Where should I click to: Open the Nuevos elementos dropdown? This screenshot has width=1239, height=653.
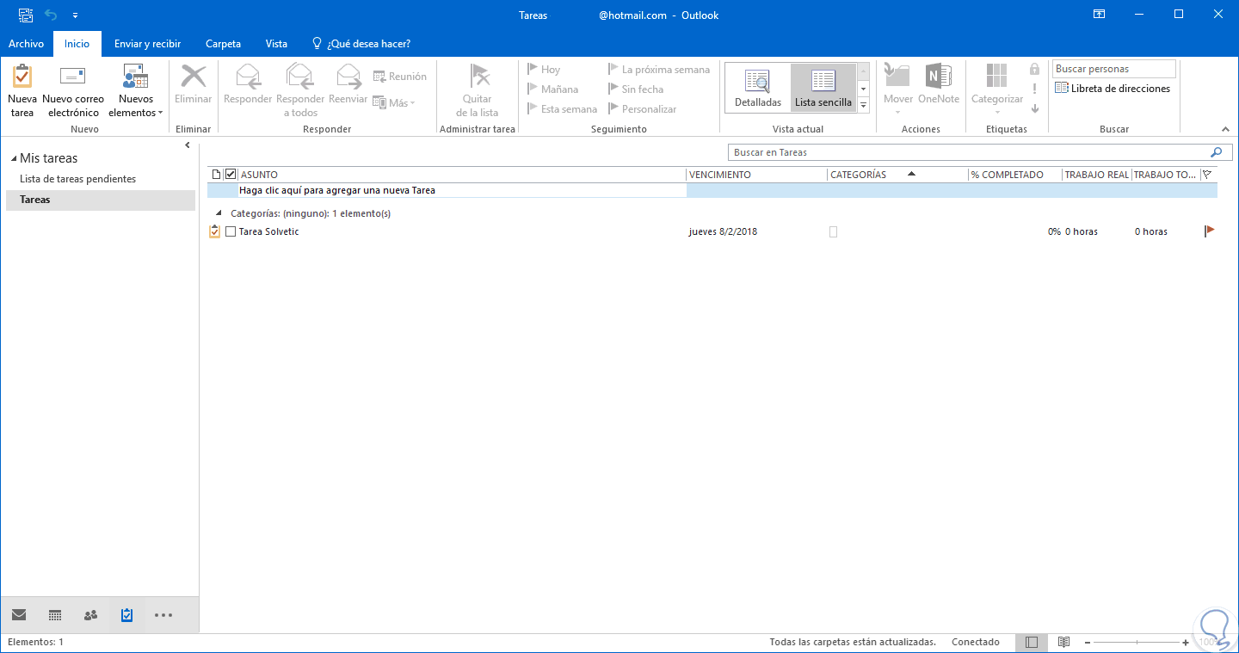(135, 90)
